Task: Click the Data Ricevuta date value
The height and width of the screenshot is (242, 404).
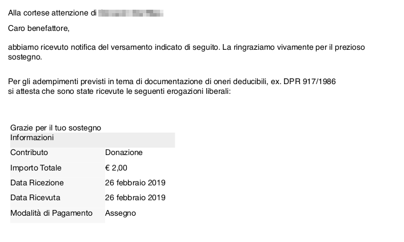Action: coord(135,197)
